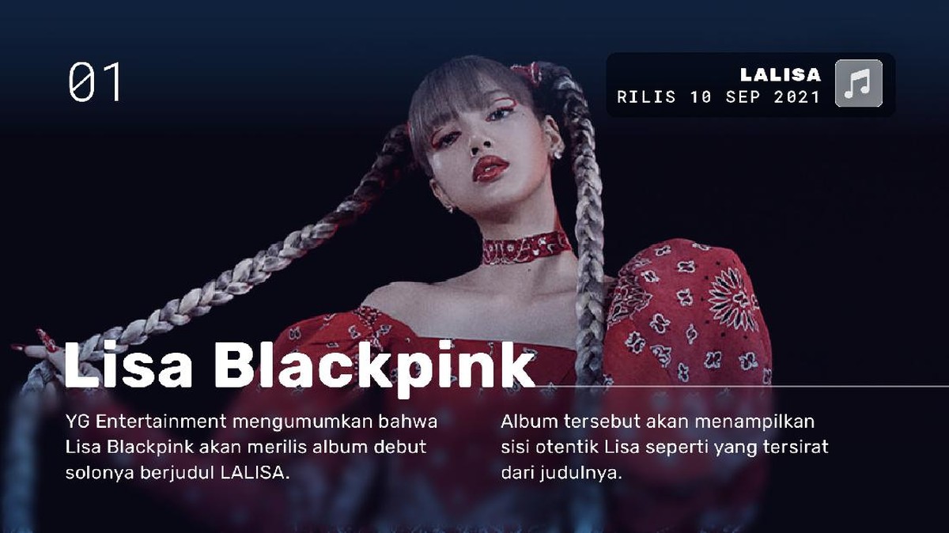The width and height of the screenshot is (949, 533).
Task: Click the music note icon
Action: tap(859, 83)
